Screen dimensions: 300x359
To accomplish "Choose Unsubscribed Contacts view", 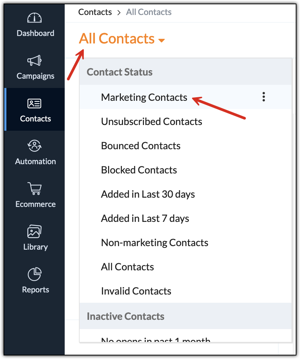I will pos(151,121).
